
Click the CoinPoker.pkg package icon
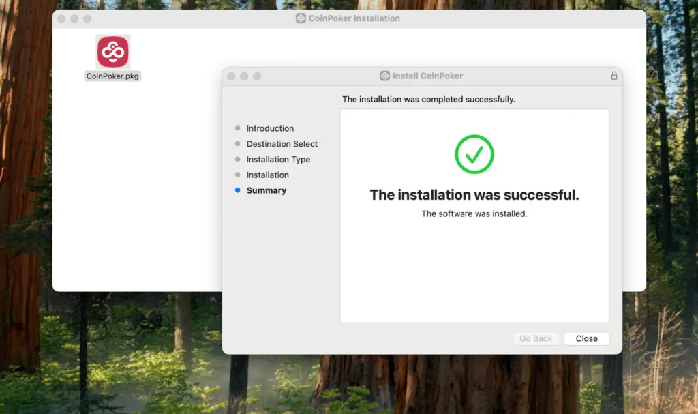(x=112, y=52)
